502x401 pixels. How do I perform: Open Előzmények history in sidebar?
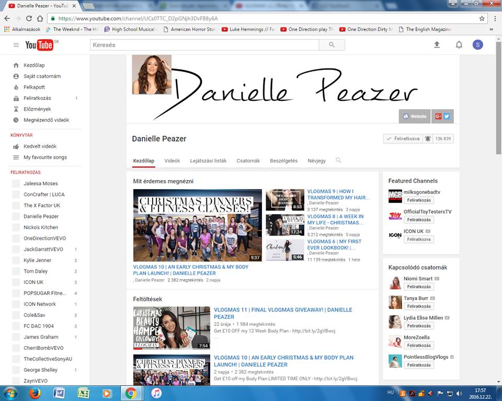tap(37, 109)
